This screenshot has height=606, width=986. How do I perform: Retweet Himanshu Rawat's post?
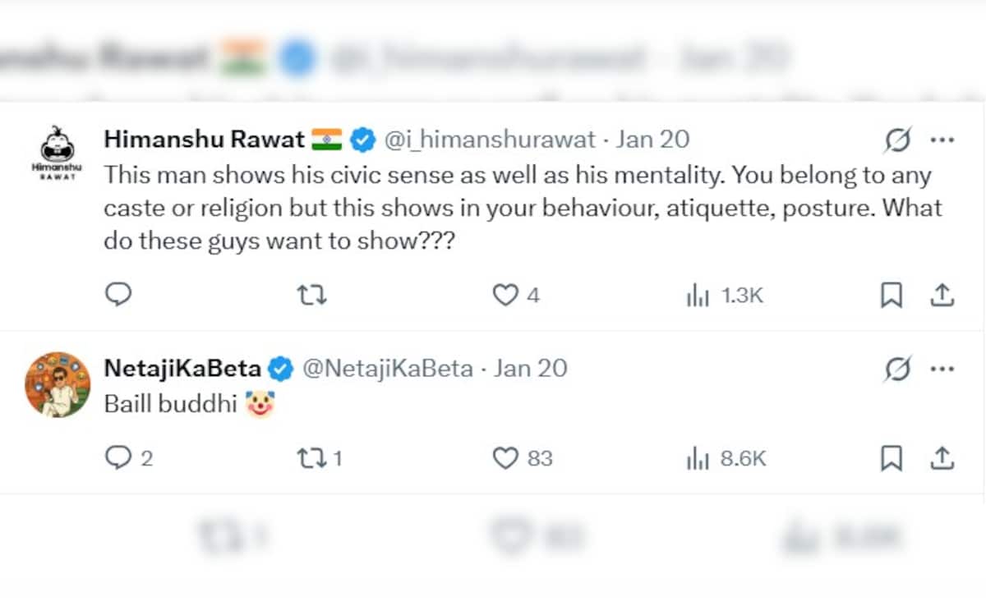[311, 294]
